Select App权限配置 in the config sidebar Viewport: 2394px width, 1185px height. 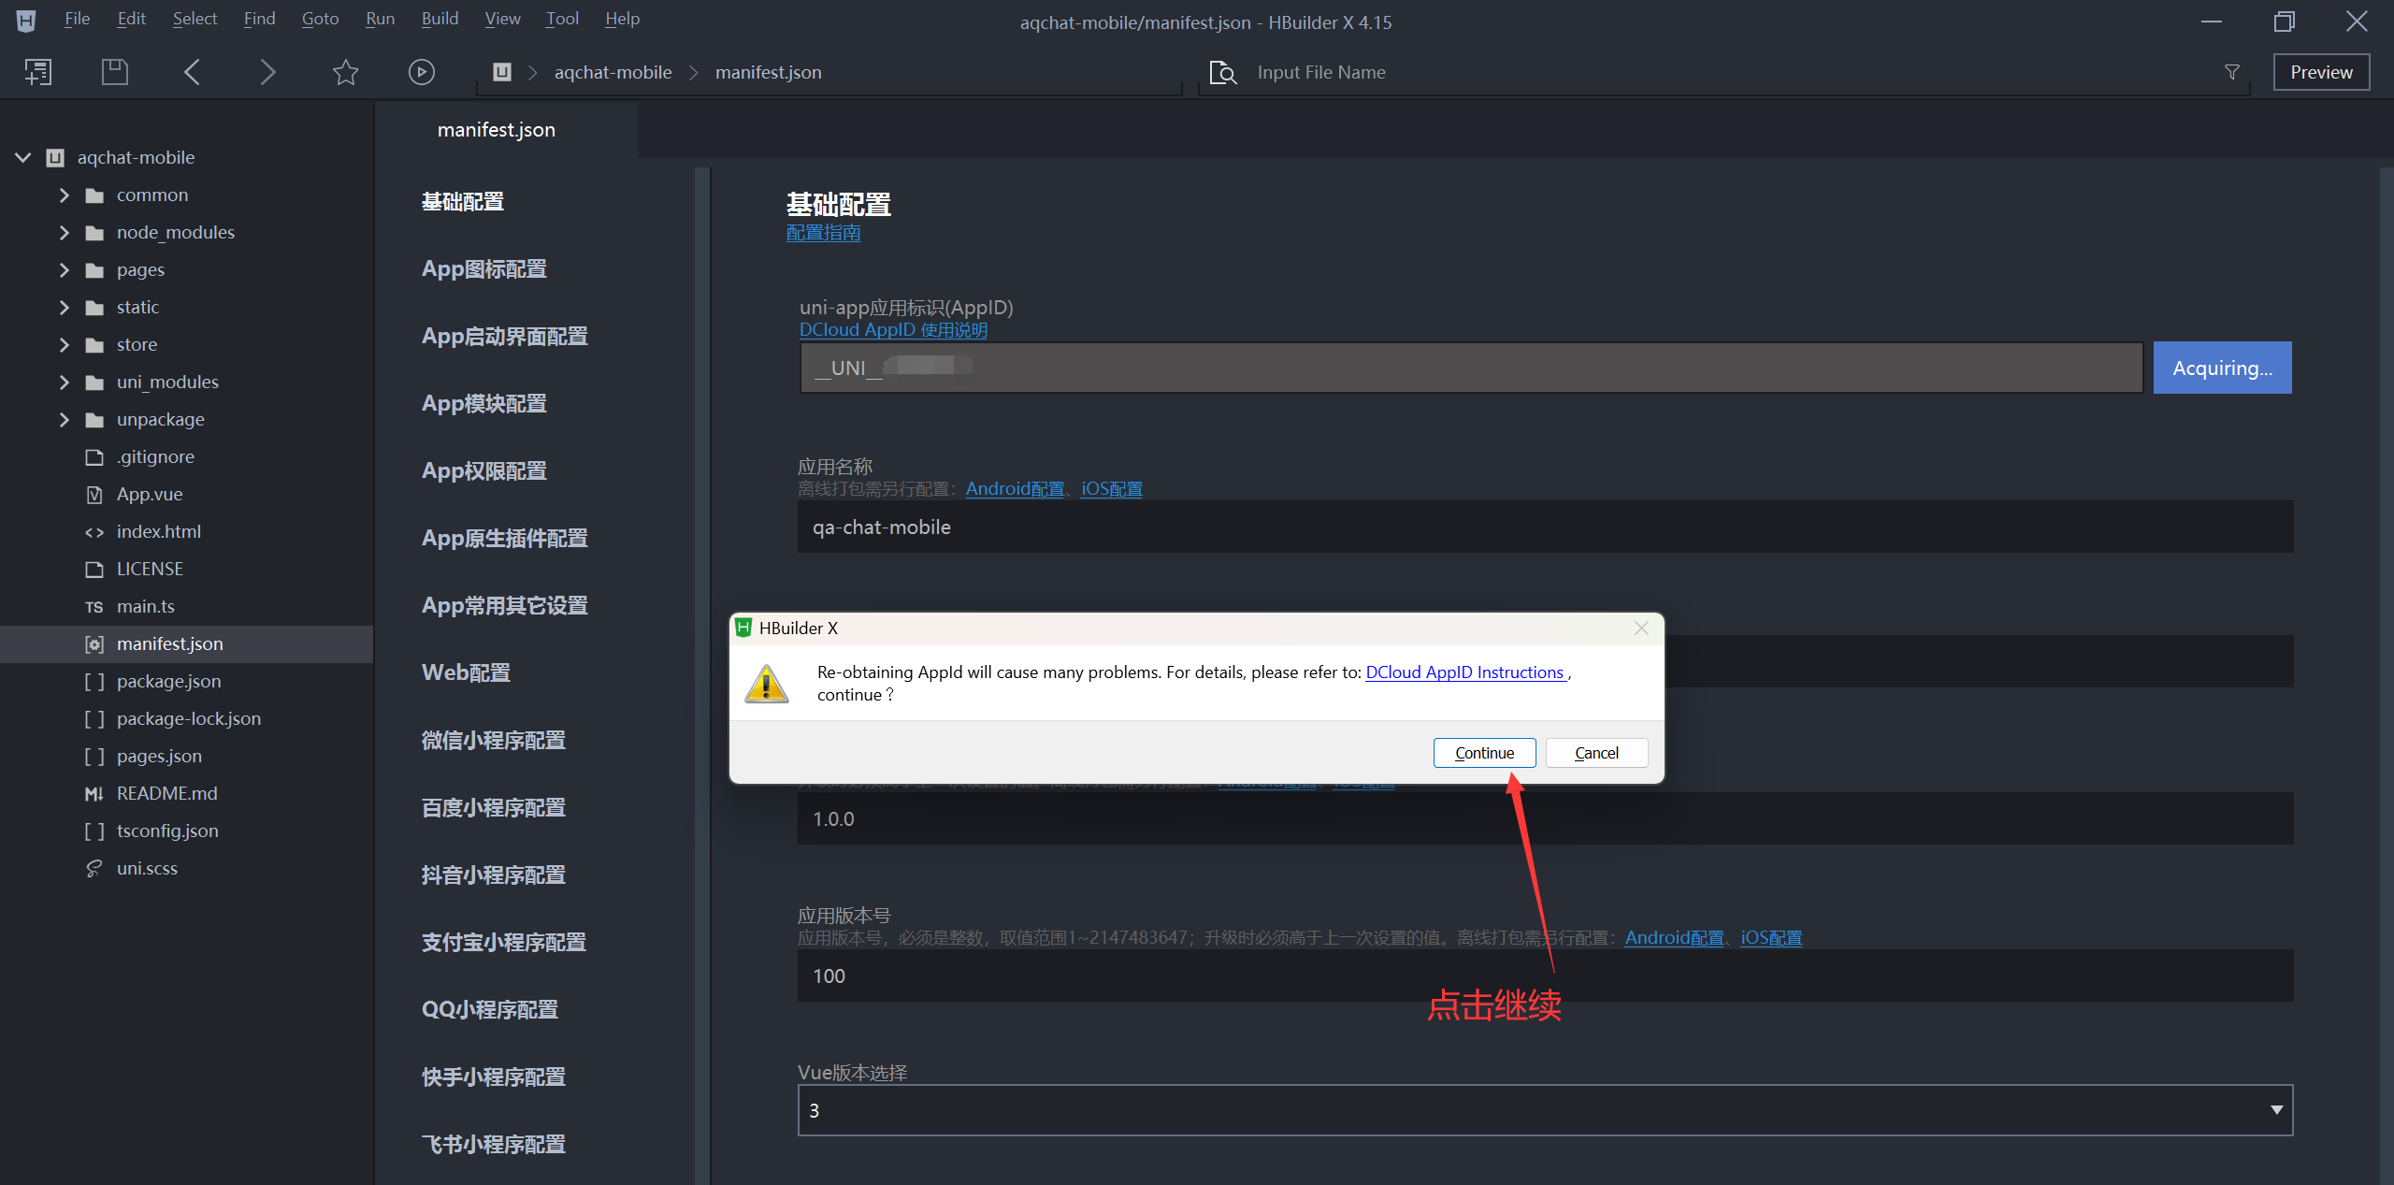point(484,471)
